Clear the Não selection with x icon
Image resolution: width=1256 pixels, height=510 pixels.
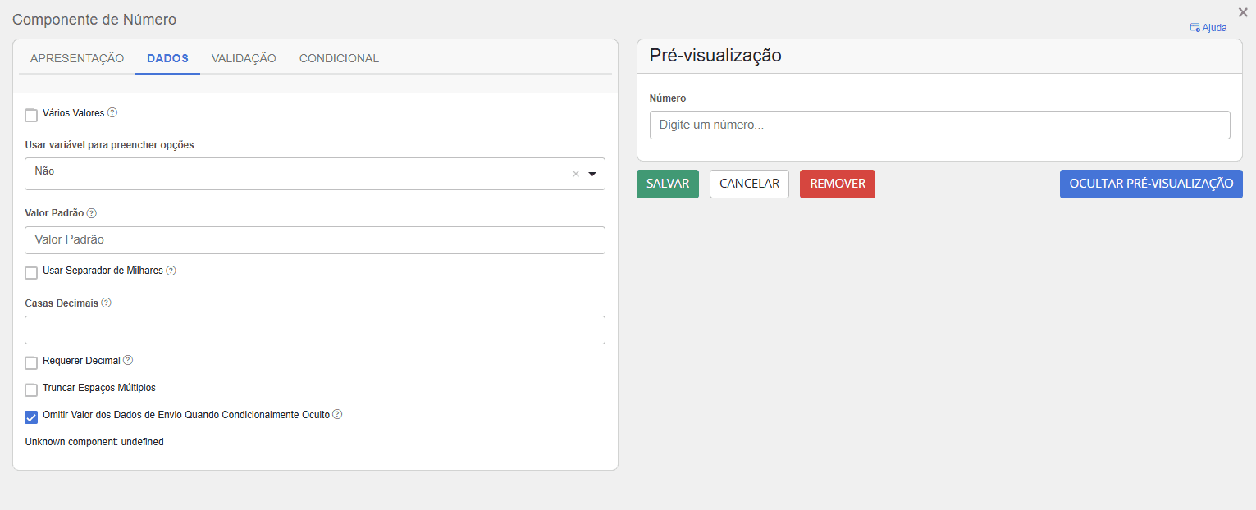[575, 174]
